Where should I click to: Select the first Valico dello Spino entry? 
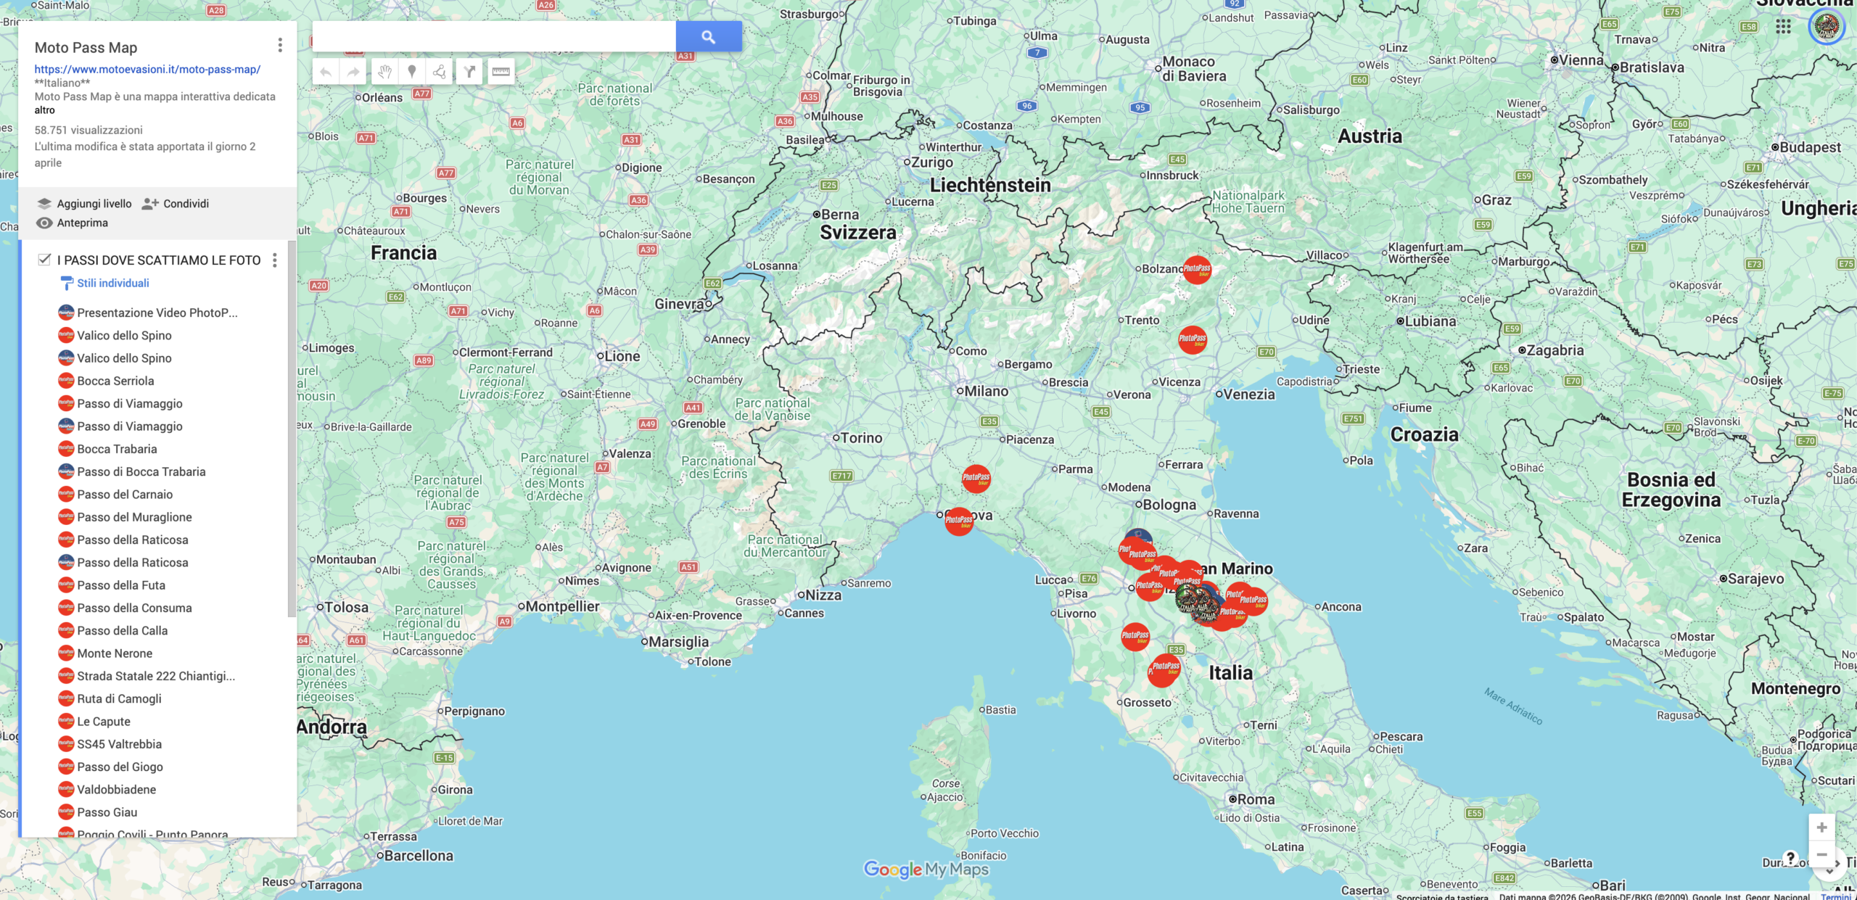pos(124,335)
